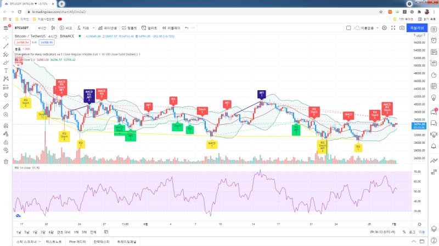Activate the zoom in tool
Image resolution: width=439 pixels, height=246 pixels.
[x=6, y=114]
